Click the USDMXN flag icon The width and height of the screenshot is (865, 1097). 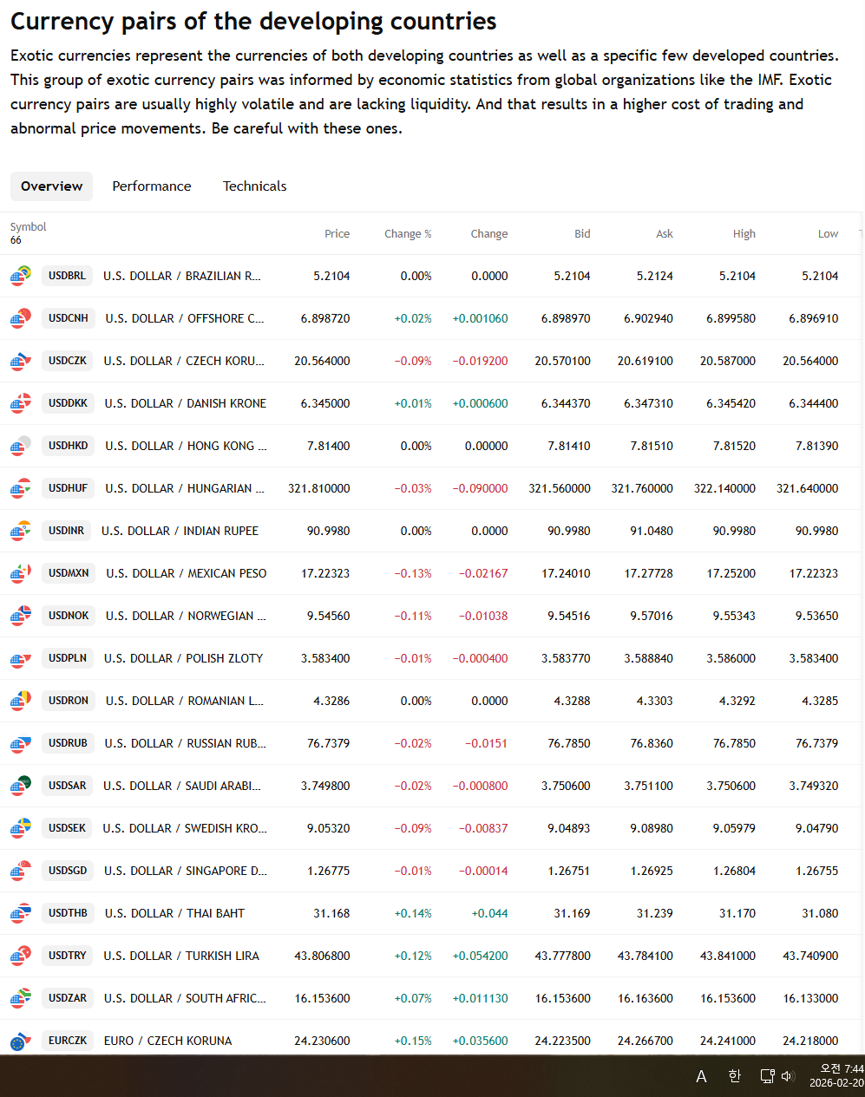coord(21,573)
